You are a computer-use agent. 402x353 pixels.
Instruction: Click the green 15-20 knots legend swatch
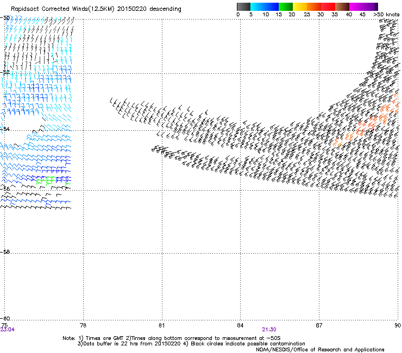pyautogui.click(x=286, y=7)
